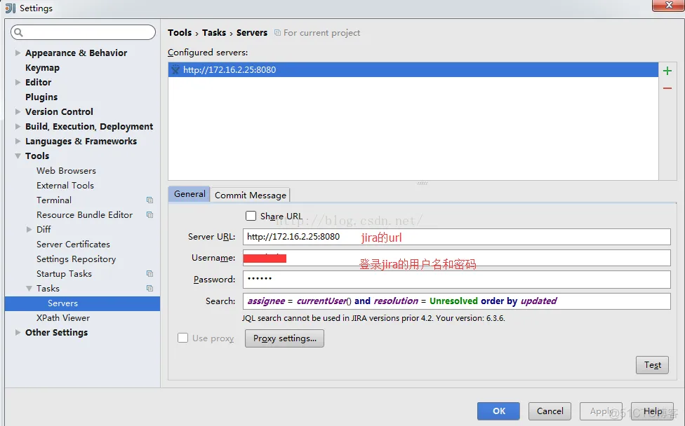Expand the Diff node

click(29, 229)
